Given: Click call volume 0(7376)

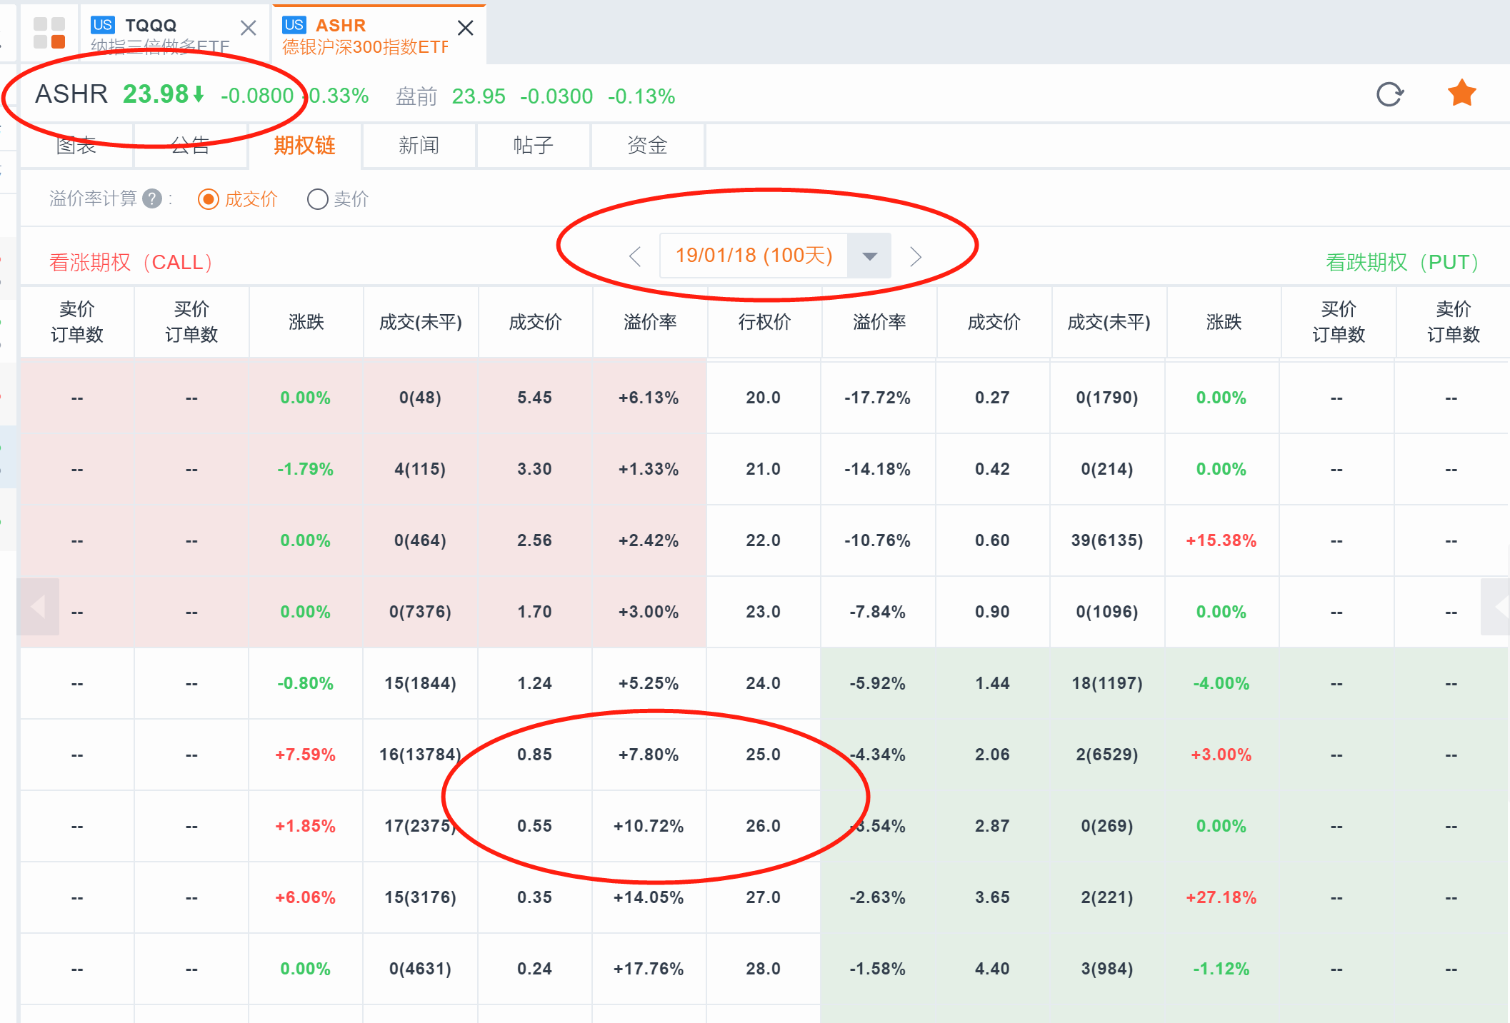Looking at the screenshot, I should click(420, 612).
